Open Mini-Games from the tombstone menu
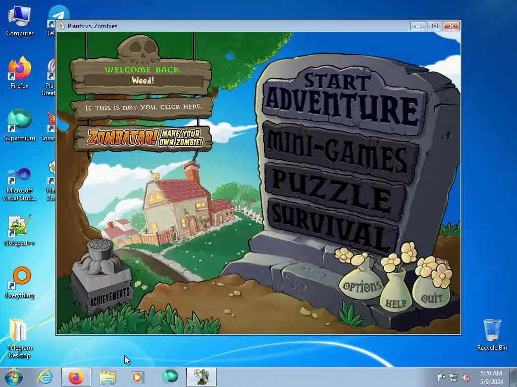 340,152
